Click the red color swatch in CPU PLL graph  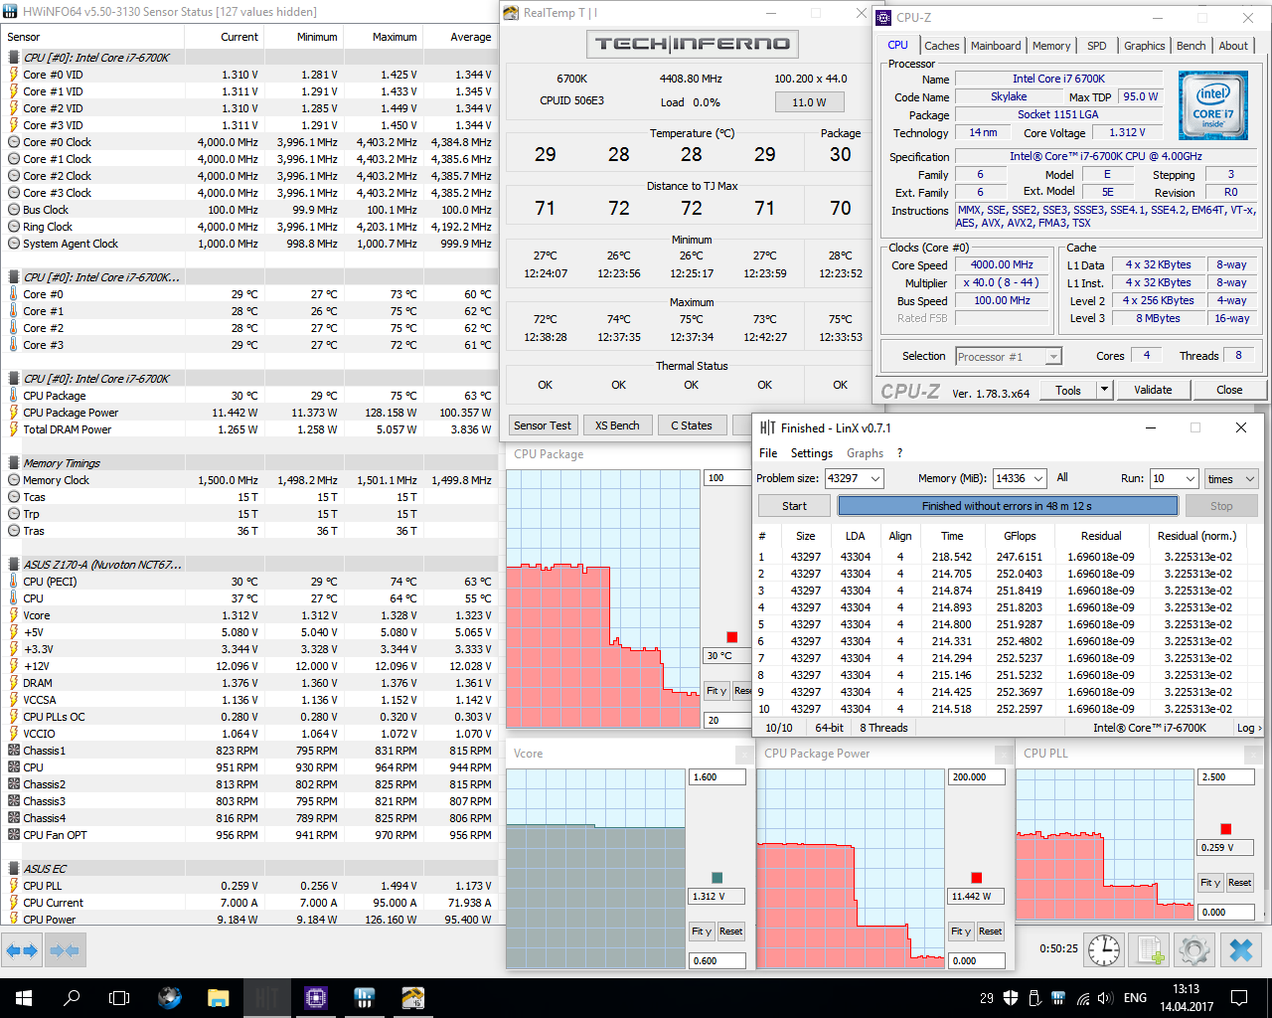tap(1226, 829)
